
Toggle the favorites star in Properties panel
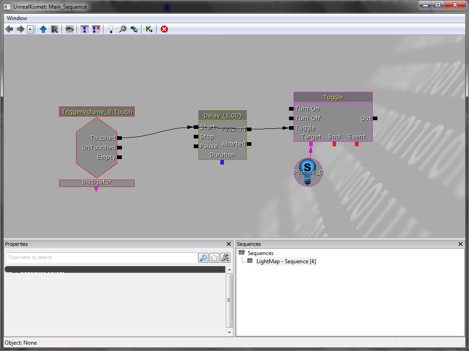[x=214, y=258]
